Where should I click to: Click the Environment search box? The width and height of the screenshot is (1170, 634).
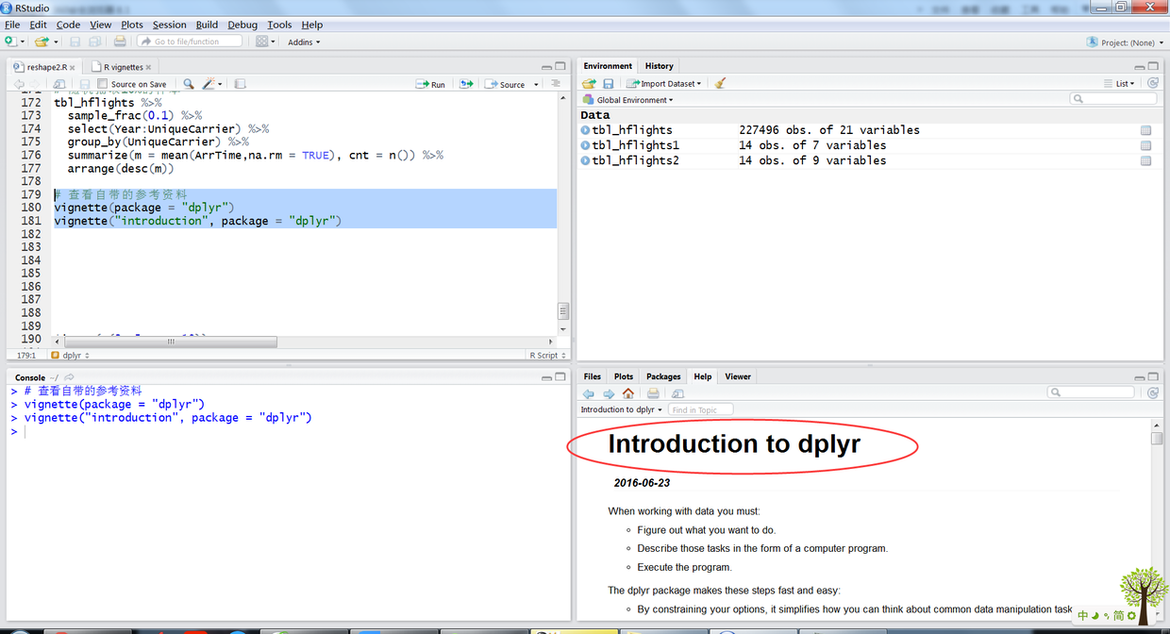pyautogui.click(x=1113, y=99)
